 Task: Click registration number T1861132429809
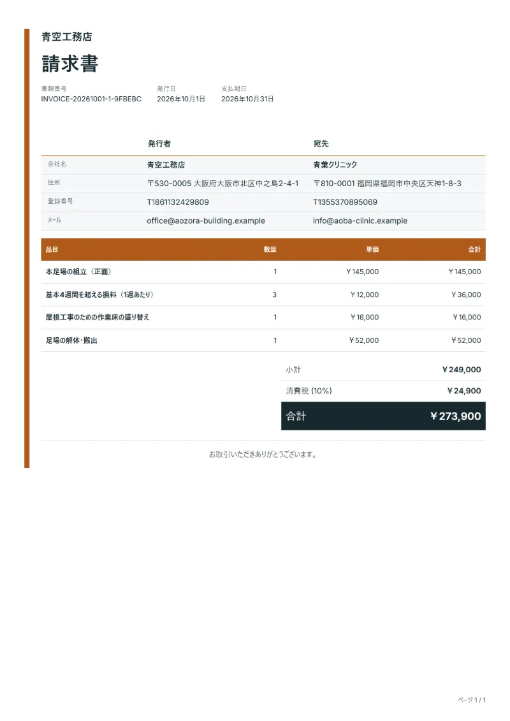[178, 202]
